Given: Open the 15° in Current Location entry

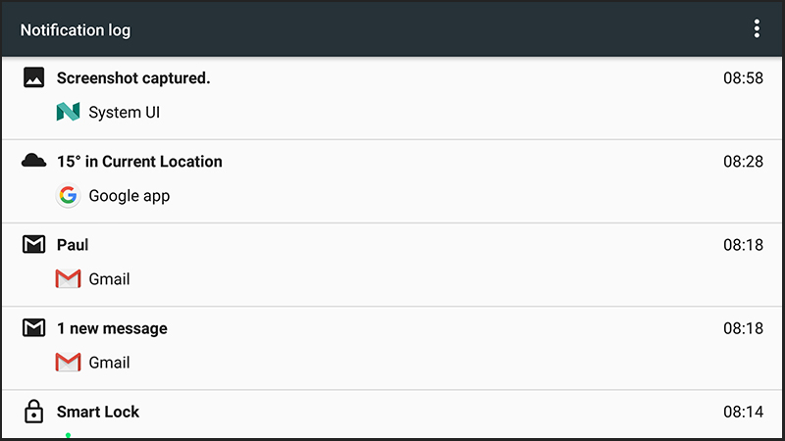Looking at the screenshot, I should 392,181.
